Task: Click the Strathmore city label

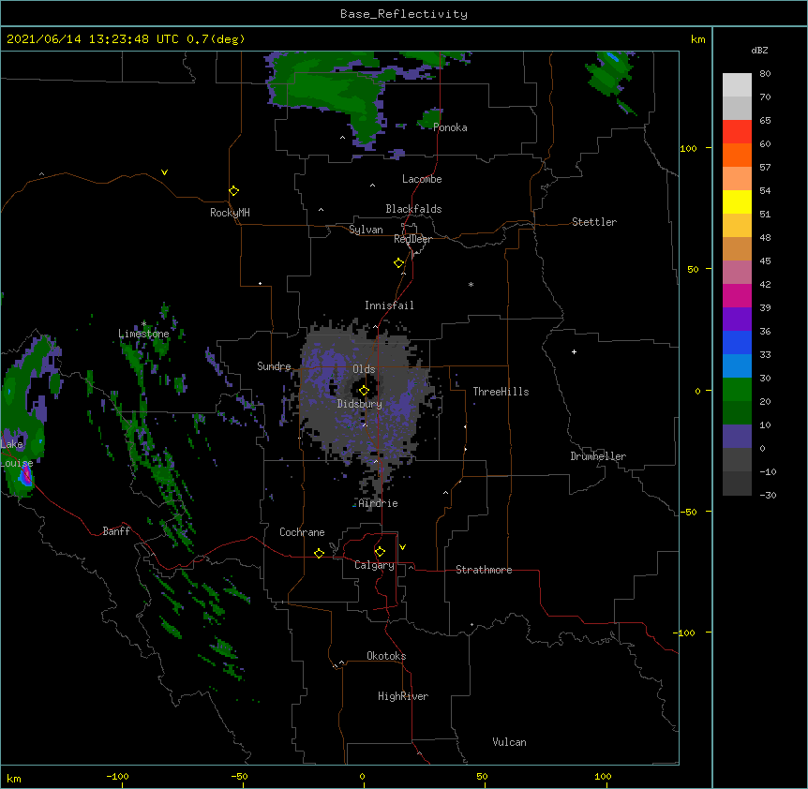Action: click(x=484, y=570)
